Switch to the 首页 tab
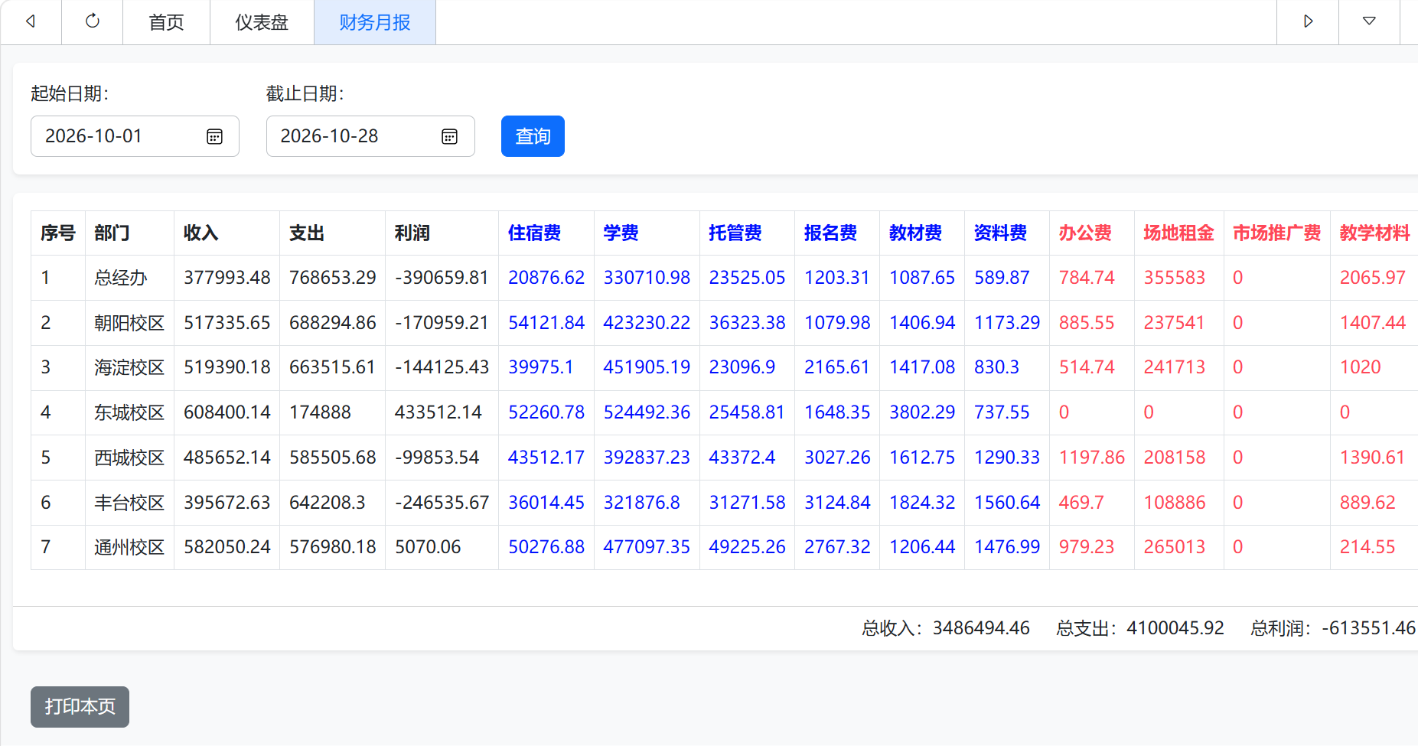The image size is (1418, 746). (166, 22)
